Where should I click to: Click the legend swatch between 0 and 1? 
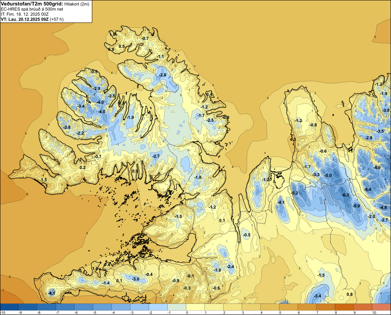pyautogui.click(x=195, y=307)
